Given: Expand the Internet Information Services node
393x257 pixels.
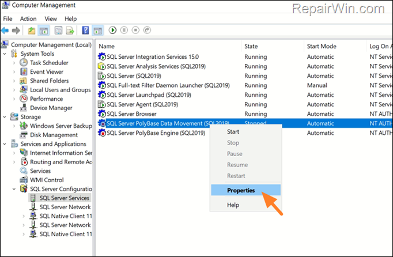Looking at the screenshot, I should click(14, 153).
